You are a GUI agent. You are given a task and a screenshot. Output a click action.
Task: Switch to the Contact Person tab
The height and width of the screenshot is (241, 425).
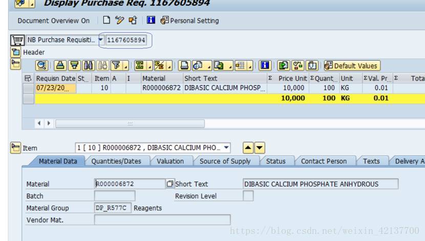click(x=324, y=161)
